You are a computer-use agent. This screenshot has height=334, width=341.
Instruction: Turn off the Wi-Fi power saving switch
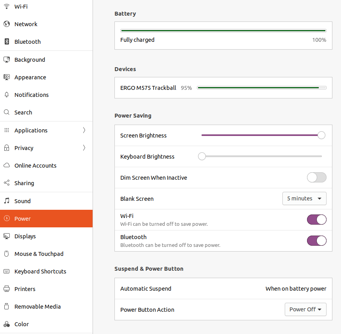pyautogui.click(x=316, y=220)
